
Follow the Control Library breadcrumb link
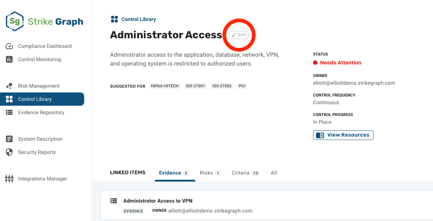[139, 19]
